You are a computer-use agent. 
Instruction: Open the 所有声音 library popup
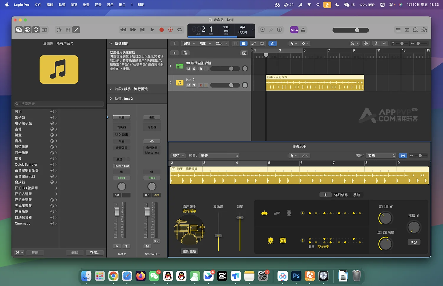[65, 43]
